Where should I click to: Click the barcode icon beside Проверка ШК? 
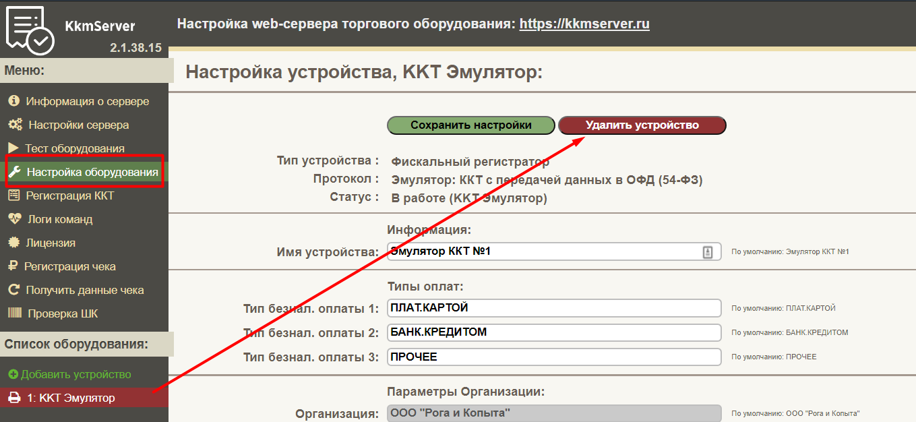click(15, 313)
